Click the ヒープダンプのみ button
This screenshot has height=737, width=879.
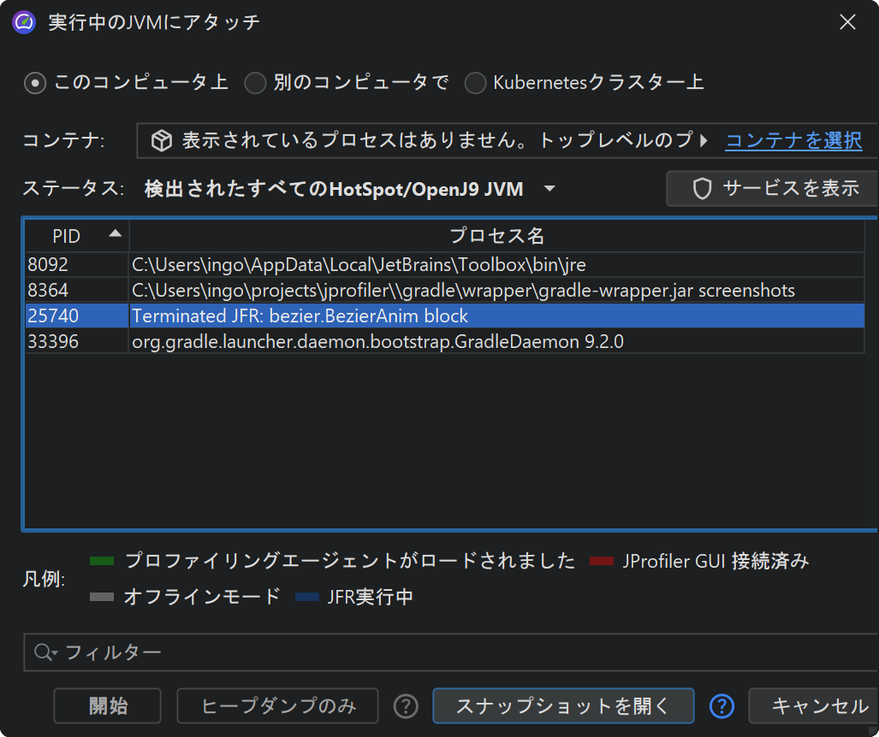click(277, 705)
